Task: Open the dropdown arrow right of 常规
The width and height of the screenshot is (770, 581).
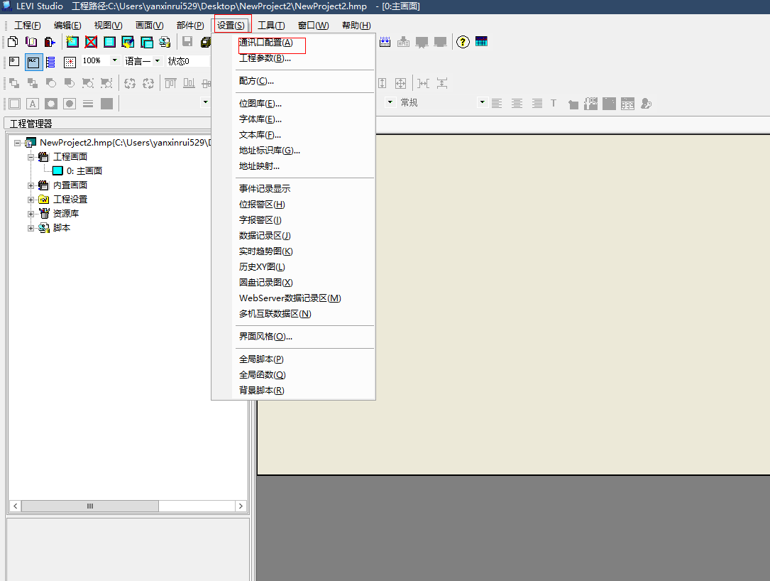Action: (x=483, y=102)
